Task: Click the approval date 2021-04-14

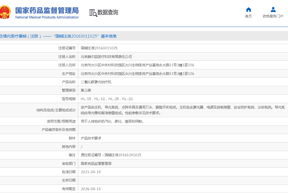Action: point(91,172)
